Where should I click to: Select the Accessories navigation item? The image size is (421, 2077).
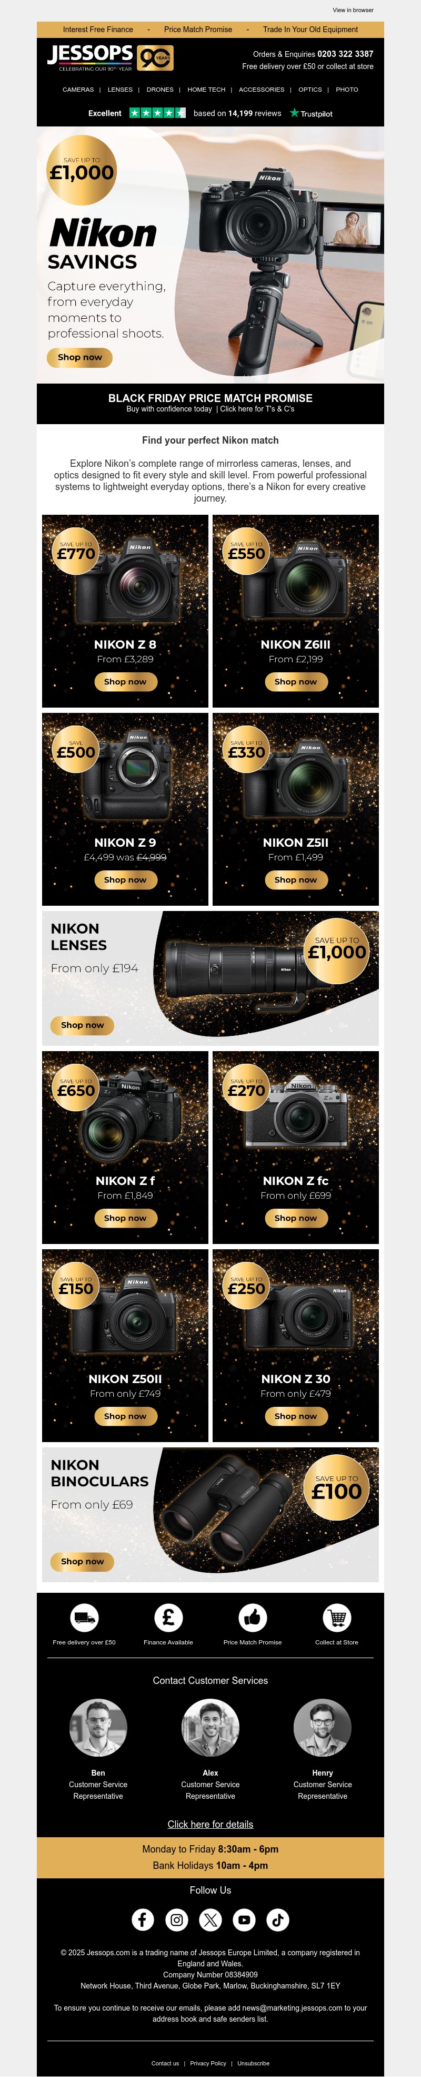click(x=262, y=90)
